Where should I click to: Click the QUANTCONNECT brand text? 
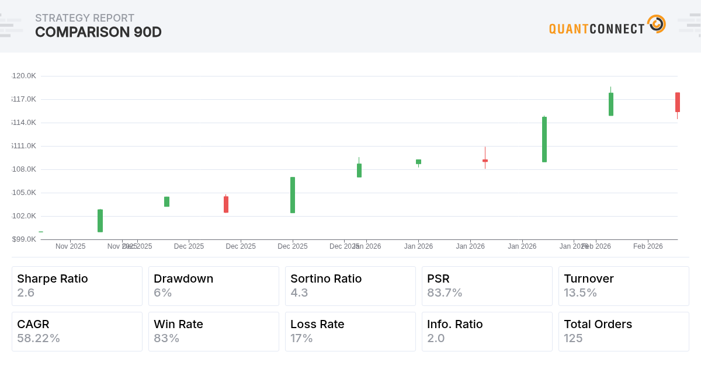pos(597,29)
